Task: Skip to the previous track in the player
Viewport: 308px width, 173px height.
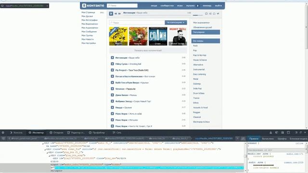Action: pos(115,13)
